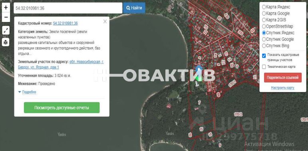Viewport: 308px width, 151px height.
Task: Zoom out with the minus button
Action: click(x=6, y=17)
